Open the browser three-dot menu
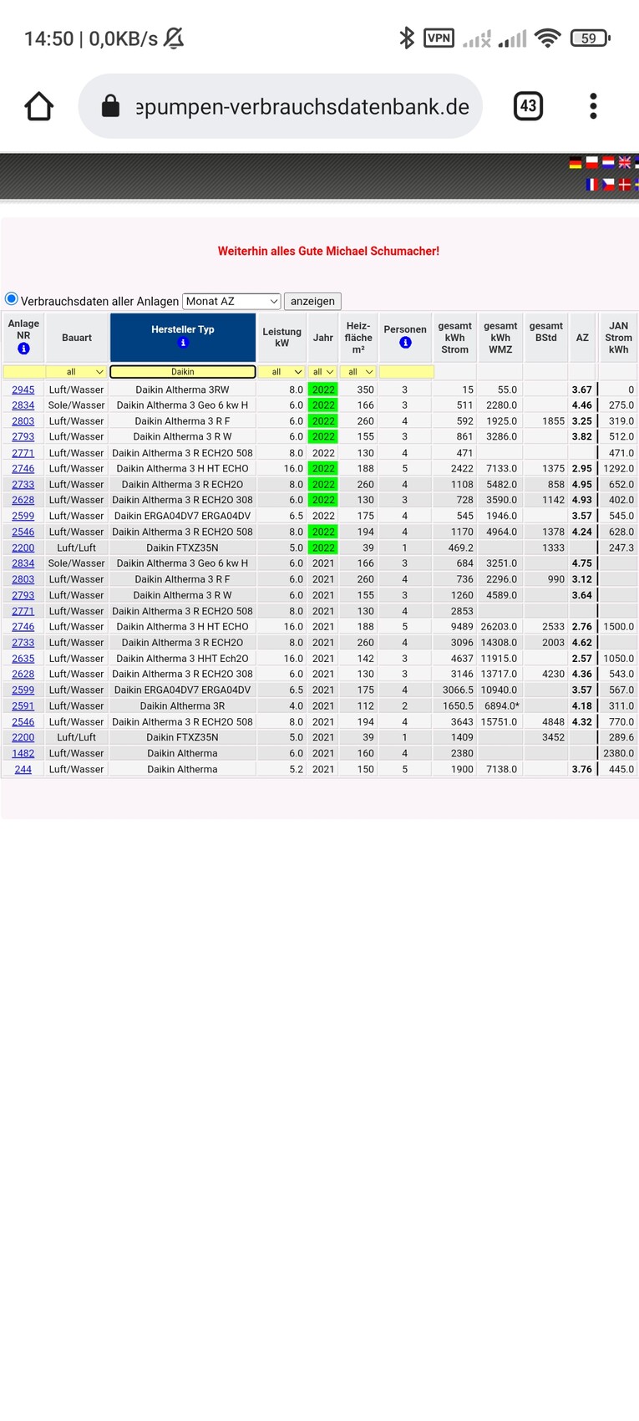This screenshot has height=1421, width=639. [593, 106]
